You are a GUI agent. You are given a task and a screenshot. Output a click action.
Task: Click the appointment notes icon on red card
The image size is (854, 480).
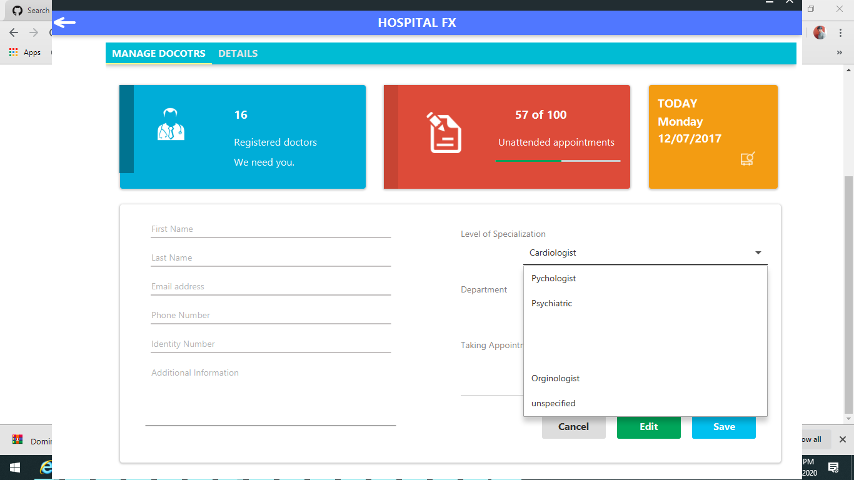[x=445, y=132]
